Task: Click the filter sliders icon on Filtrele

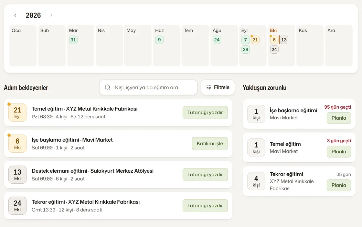Action: tap(209, 87)
